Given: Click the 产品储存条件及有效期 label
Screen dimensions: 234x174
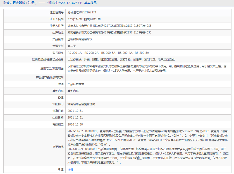Looking at the screenshot, I should [49, 78].
